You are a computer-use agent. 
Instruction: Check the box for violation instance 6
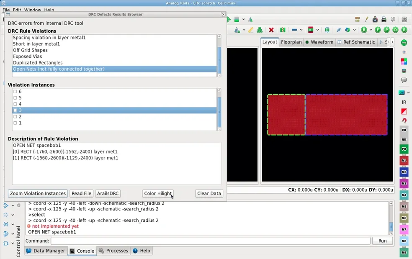[x=15, y=92]
